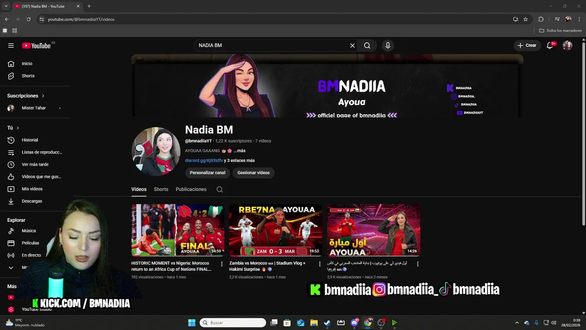Close the Nadia BM YouTube tab
This screenshot has width=586, height=330.
coord(78,6)
